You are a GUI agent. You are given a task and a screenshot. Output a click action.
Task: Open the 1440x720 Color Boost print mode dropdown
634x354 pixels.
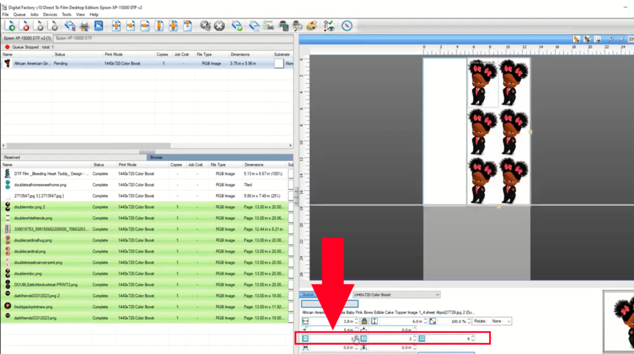click(x=396, y=295)
